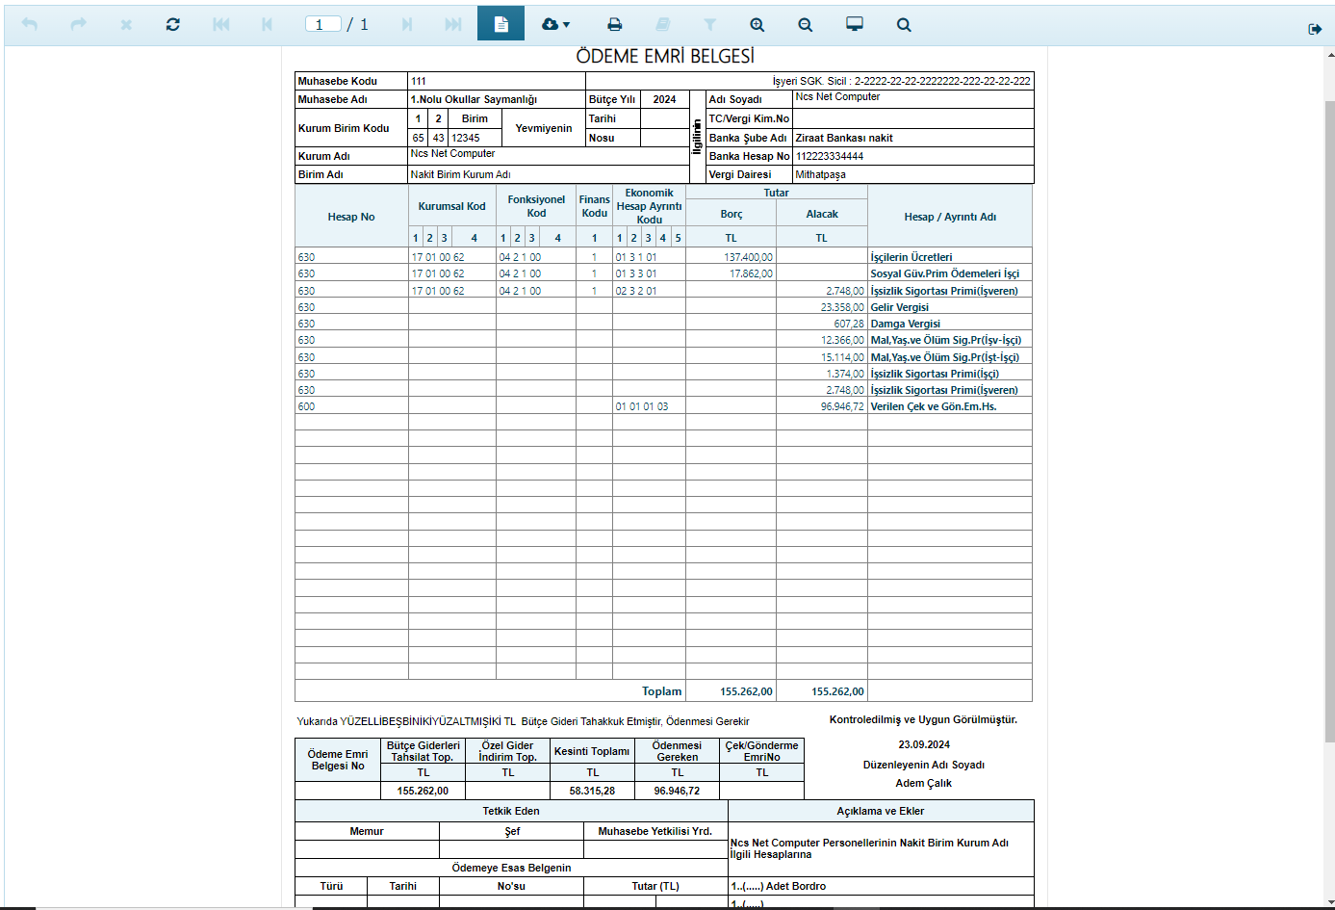Click the report title ÖDEME EMRİ BELGESİ
1335x910 pixels.
click(x=665, y=56)
